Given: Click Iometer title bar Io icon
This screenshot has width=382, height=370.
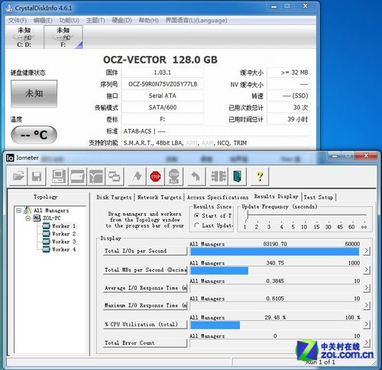Looking at the screenshot, I should (10, 157).
